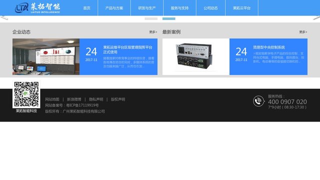
Task: Open the 公司动态 menu item
Action: pos(210,8)
